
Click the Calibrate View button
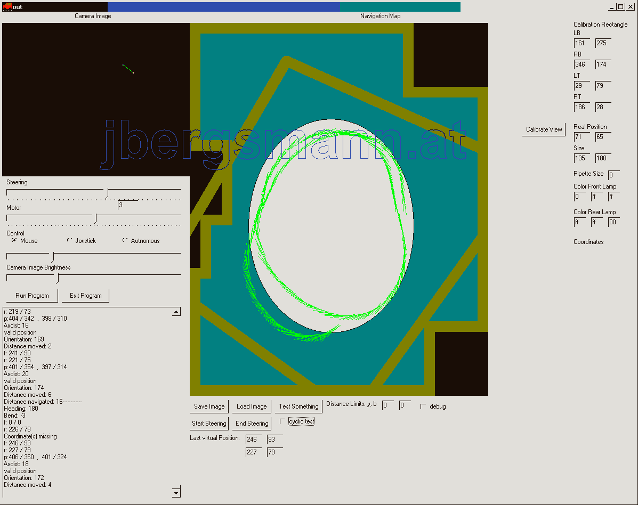click(x=544, y=129)
